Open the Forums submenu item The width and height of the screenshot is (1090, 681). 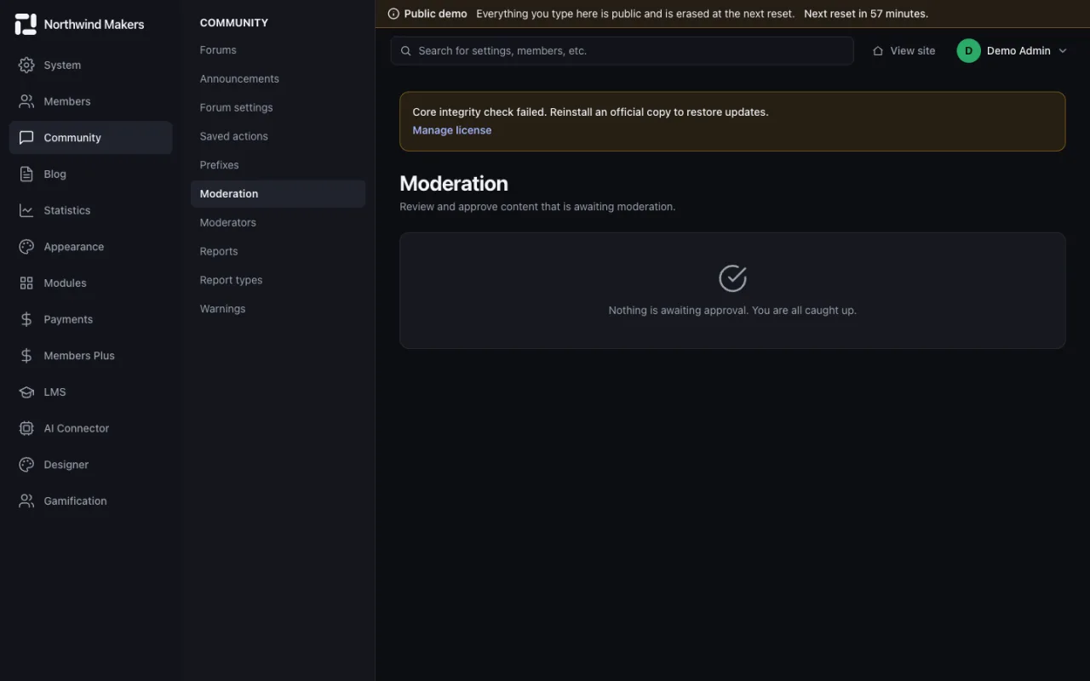click(x=278, y=50)
